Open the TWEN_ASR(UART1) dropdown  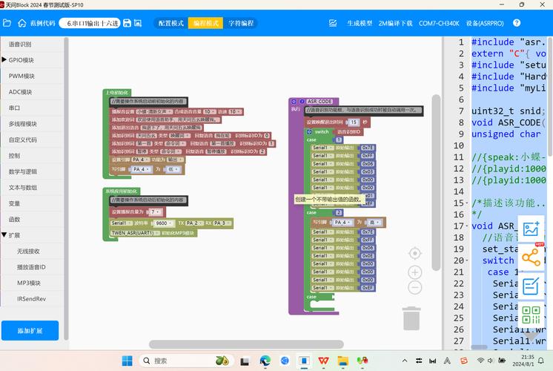(x=135, y=233)
